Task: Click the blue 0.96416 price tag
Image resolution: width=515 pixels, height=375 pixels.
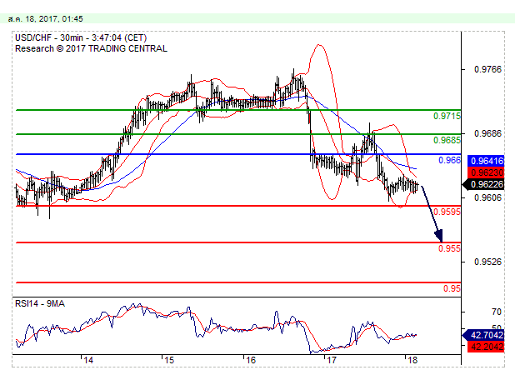Action: [x=486, y=161]
